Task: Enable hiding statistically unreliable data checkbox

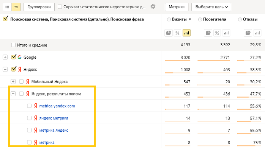Action: coord(60,7)
